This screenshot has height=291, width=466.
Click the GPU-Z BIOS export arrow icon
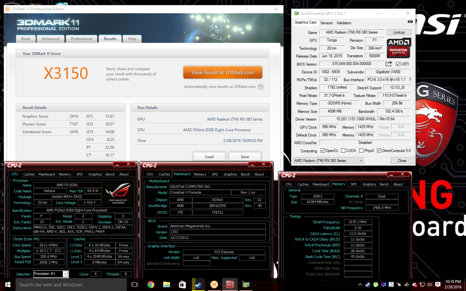(x=389, y=64)
